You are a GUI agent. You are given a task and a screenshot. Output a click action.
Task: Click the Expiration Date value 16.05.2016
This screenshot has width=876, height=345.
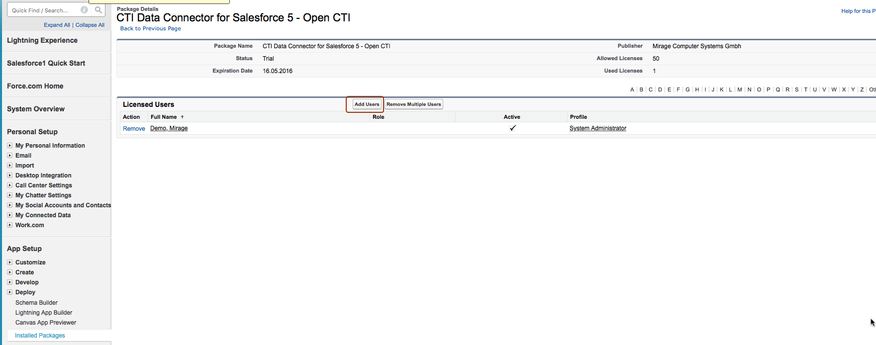click(278, 71)
